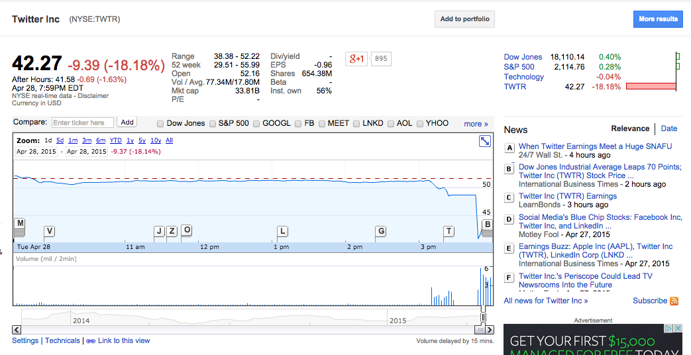This screenshot has height=355, width=691.
Task: Open headline When Twitter Earnings Meet a Huge SNAFU
Action: (x=596, y=146)
